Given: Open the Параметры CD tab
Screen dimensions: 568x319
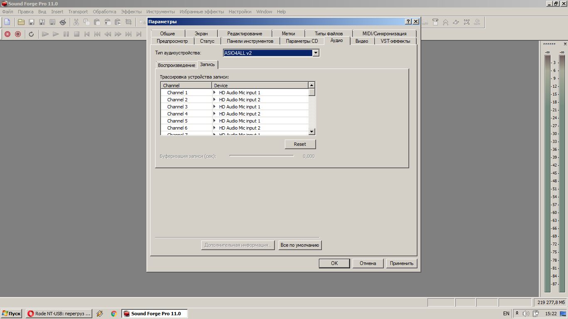Looking at the screenshot, I should click(302, 41).
